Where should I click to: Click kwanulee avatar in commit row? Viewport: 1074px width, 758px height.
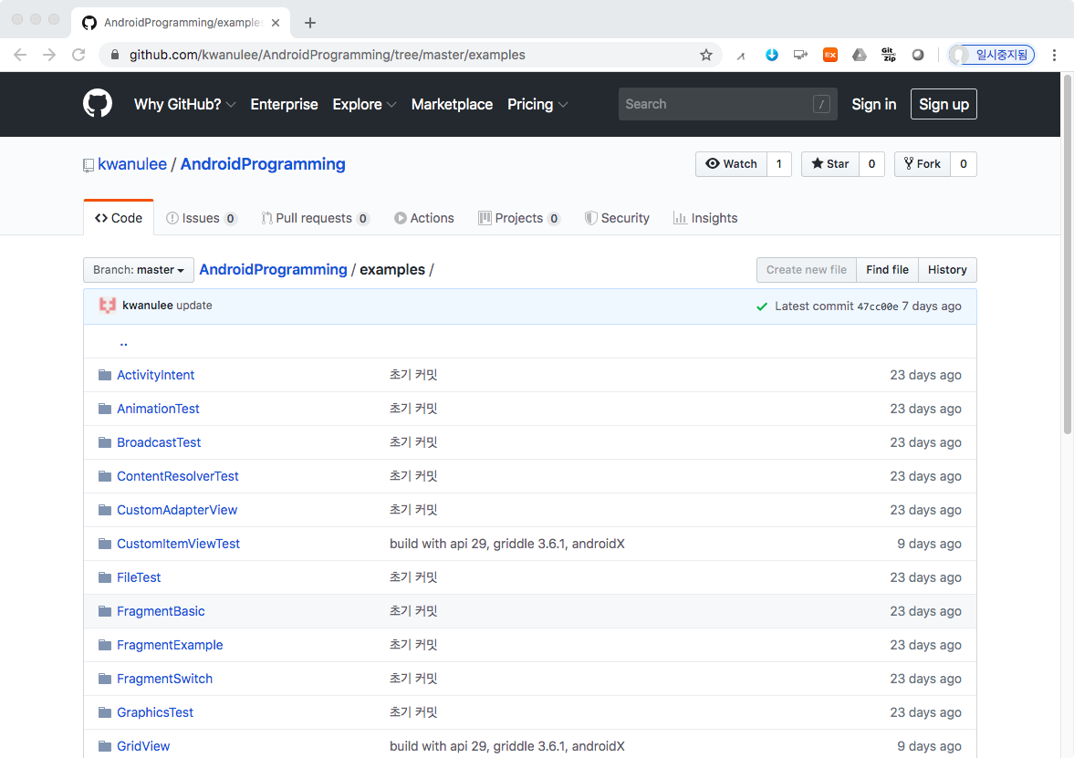(x=108, y=306)
